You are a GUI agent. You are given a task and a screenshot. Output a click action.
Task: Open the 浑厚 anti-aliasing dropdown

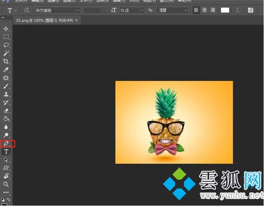pyautogui.click(x=172, y=11)
